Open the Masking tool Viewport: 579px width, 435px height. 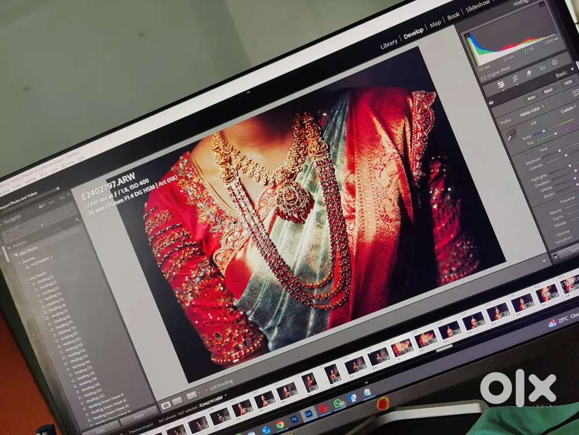(555, 62)
